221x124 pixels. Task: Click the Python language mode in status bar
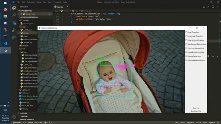pyautogui.click(x=212, y=123)
